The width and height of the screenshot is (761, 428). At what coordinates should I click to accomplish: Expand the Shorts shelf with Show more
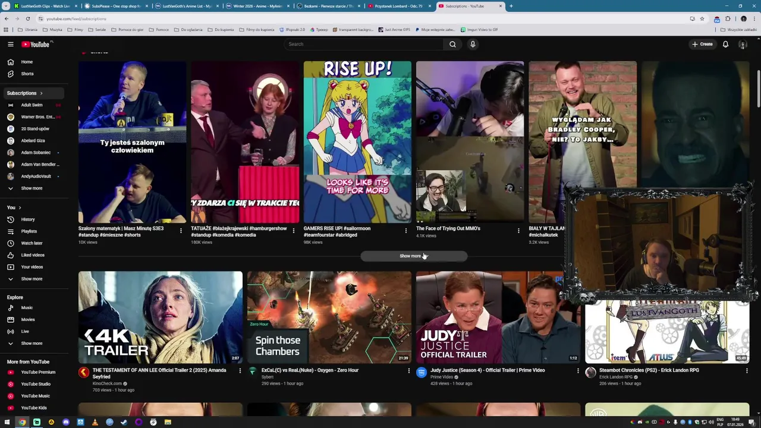pyautogui.click(x=414, y=256)
